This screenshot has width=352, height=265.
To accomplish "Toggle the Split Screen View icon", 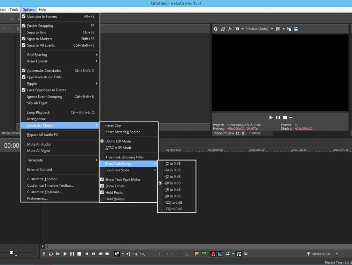I will point(237,29).
